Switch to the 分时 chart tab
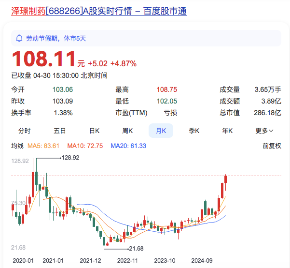Screen dimensions: 290x268 [24, 131]
